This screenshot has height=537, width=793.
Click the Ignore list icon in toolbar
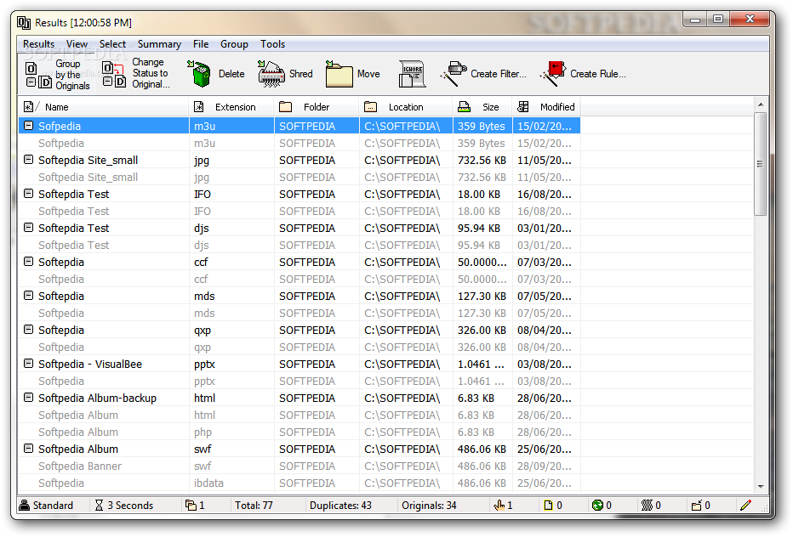tap(412, 74)
